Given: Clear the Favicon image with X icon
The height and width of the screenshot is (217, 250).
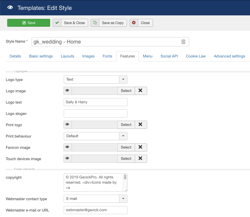Looking at the screenshot, I should click(x=140, y=147).
